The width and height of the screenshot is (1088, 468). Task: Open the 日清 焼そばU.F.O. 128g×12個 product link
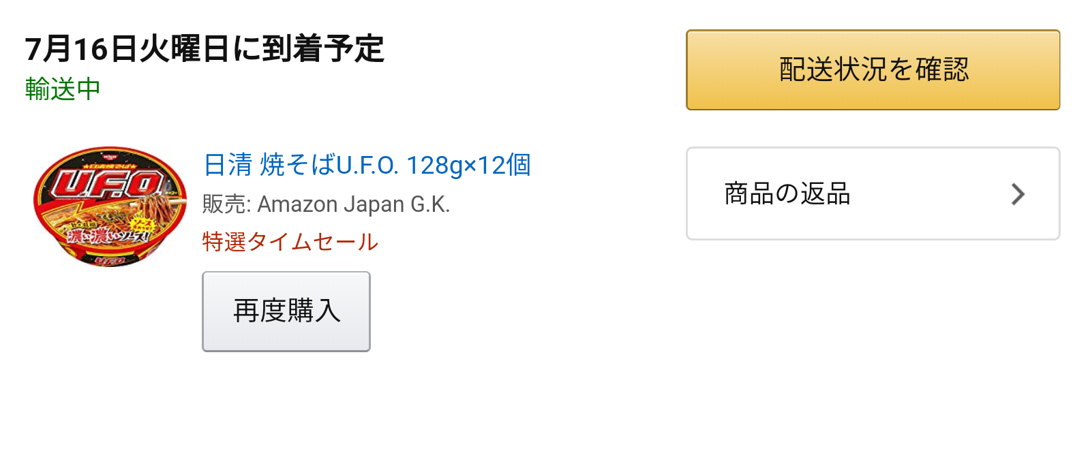pyautogui.click(x=367, y=165)
